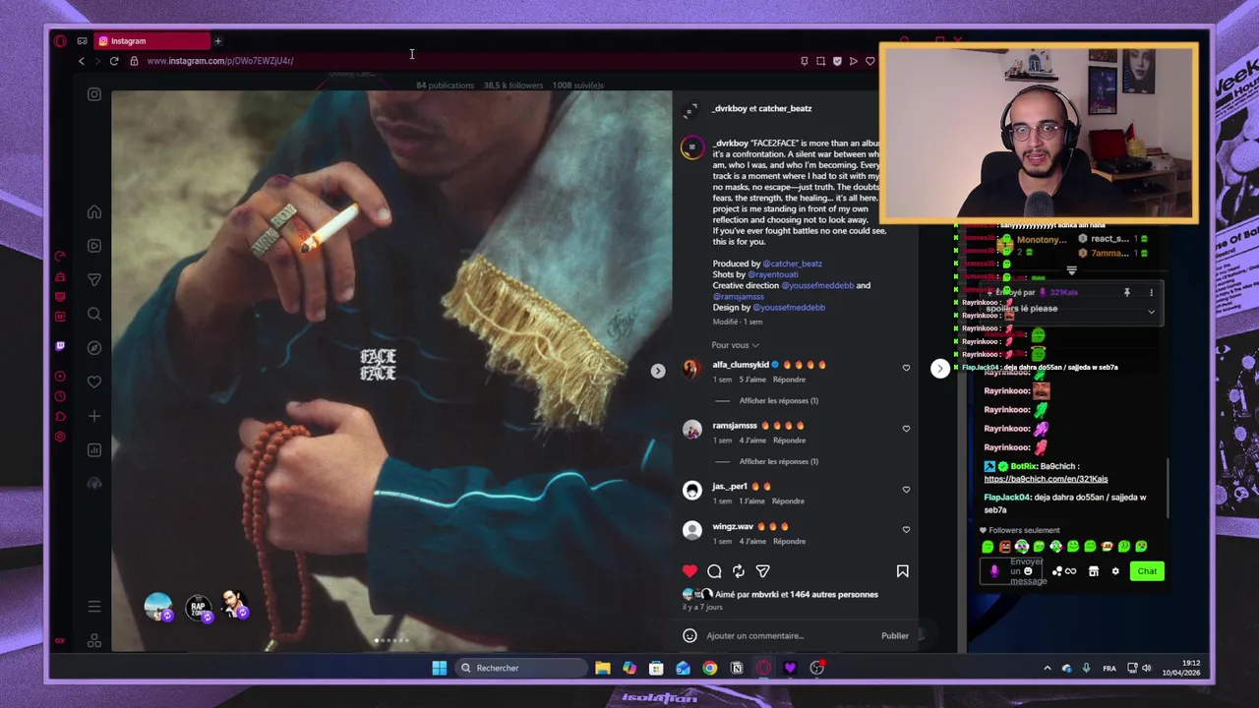The image size is (1259, 708).
Task: Click the comment bubble icon under post
Action: click(x=714, y=571)
